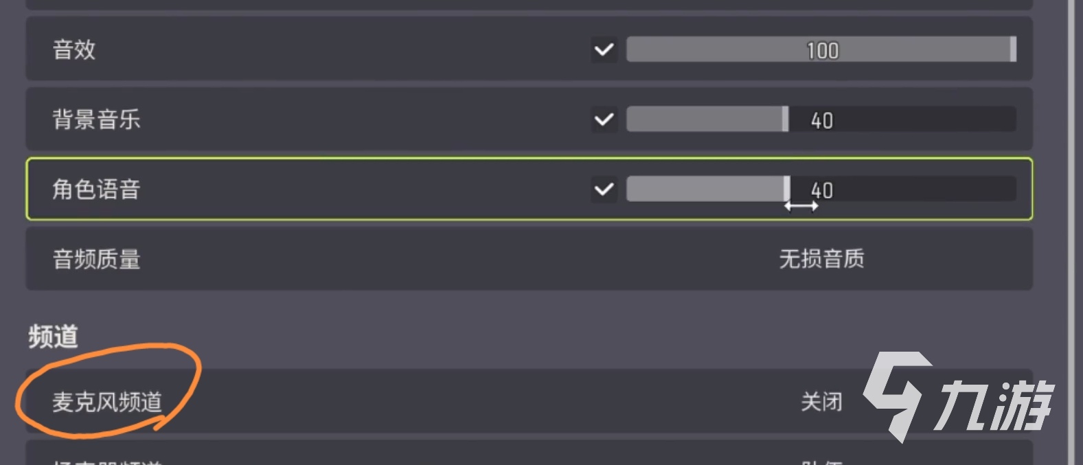The height and width of the screenshot is (465, 1083).
Task: Click the 音频质量 row label
Action: pos(97,259)
